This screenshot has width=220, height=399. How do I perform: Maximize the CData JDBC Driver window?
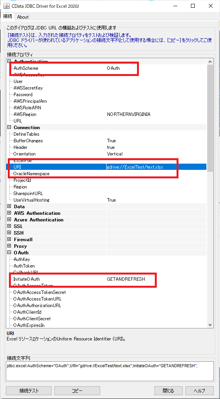coord(193,5)
